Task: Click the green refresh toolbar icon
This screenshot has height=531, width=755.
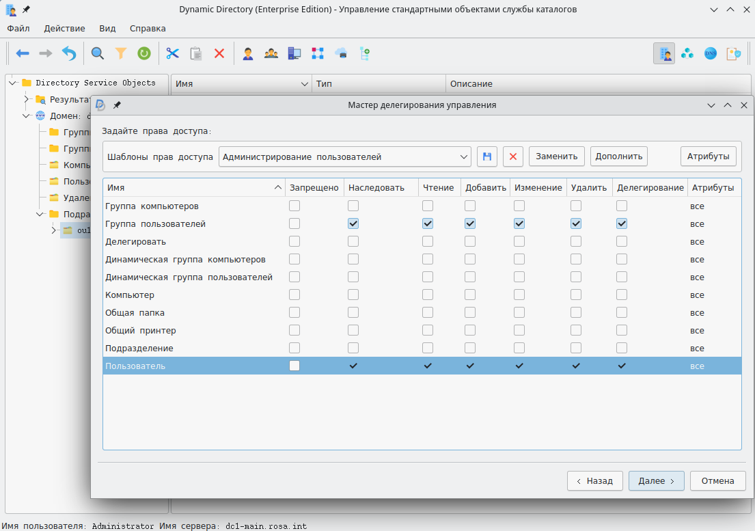Action: [143, 53]
